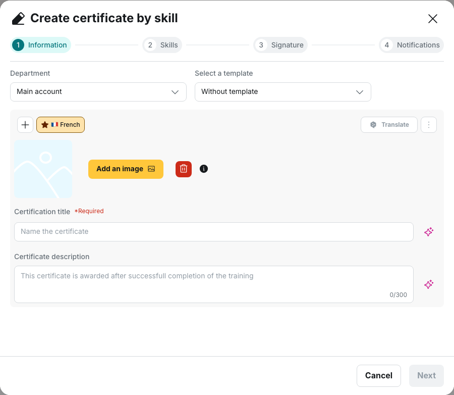The height and width of the screenshot is (395, 454).
Task: Click the Cancel button
Action: point(378,376)
